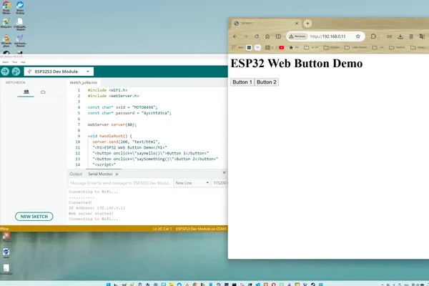Click the browser Home icon
The height and width of the screenshot is (286, 429).
coord(267,36)
